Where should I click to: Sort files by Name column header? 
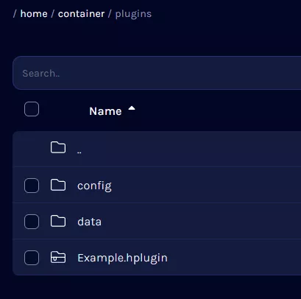tap(105, 111)
